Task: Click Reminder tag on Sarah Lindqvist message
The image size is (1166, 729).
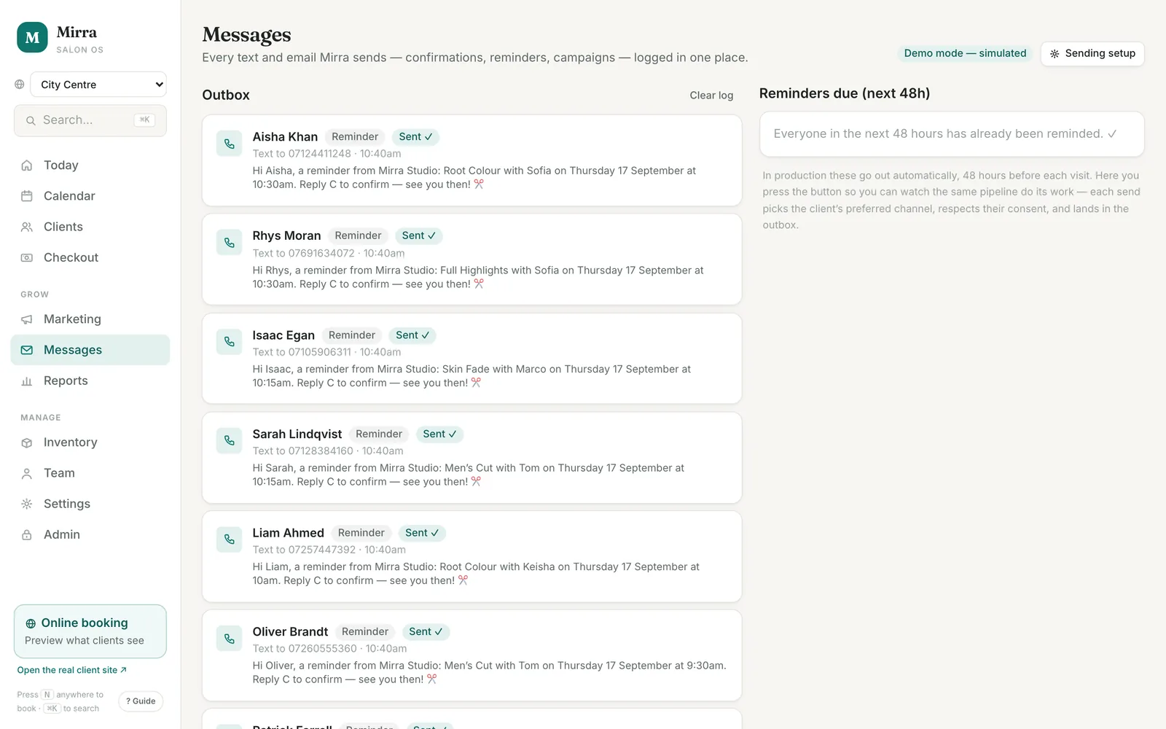Action: click(379, 434)
